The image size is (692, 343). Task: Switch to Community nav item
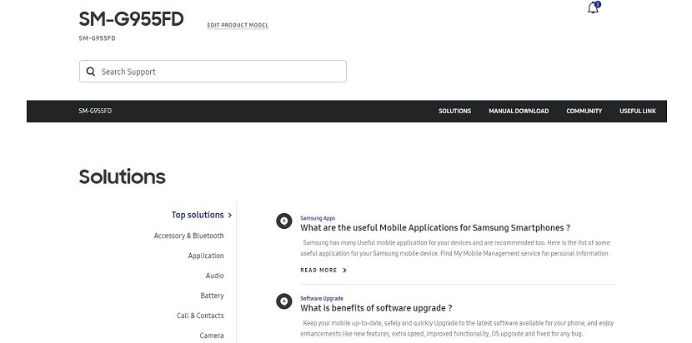(584, 111)
